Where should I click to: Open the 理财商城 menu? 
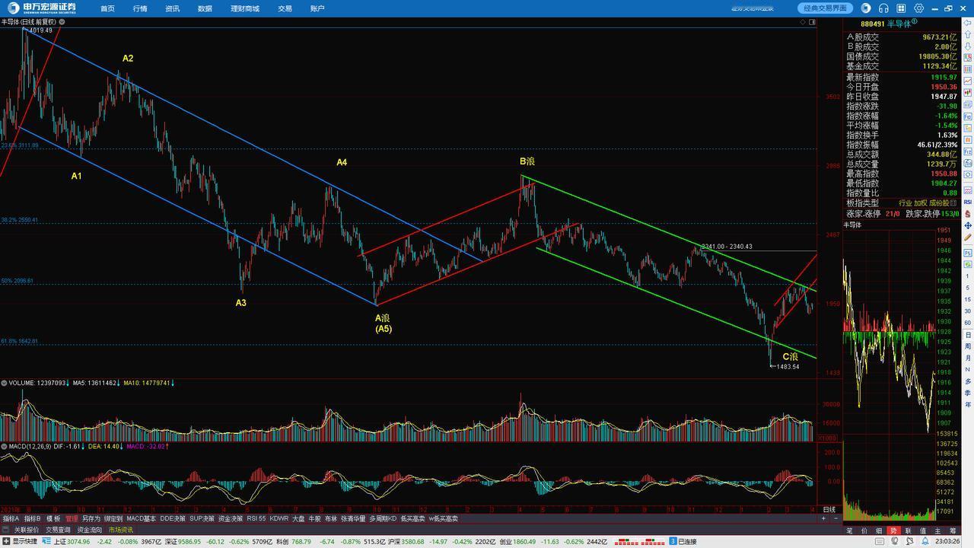[245, 8]
